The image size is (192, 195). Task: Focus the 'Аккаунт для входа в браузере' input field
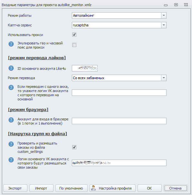point(119,121)
